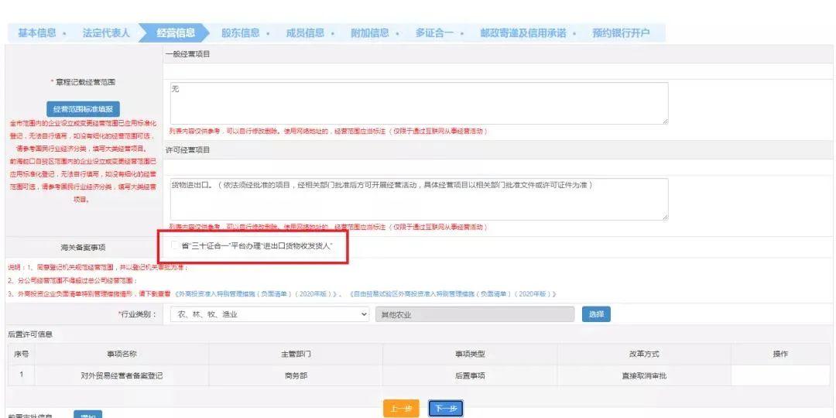Click the 其他农业 industry subcategory field
This screenshot has width=836, height=418.
tap(475, 314)
